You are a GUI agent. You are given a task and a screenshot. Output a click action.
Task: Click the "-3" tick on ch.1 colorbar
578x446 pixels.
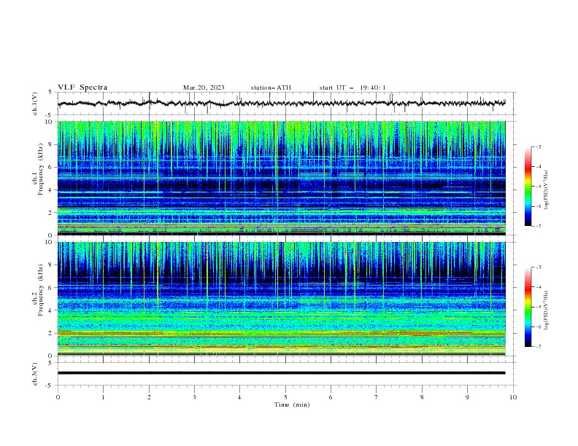538,147
